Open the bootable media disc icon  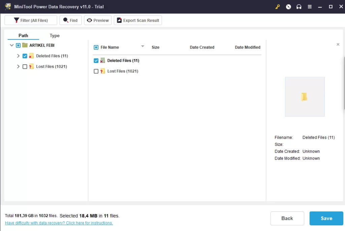click(288, 7)
